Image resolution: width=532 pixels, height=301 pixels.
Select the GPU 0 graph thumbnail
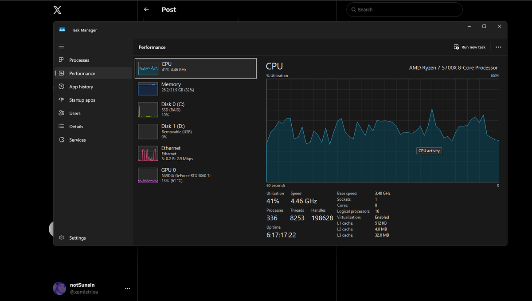tap(148, 175)
